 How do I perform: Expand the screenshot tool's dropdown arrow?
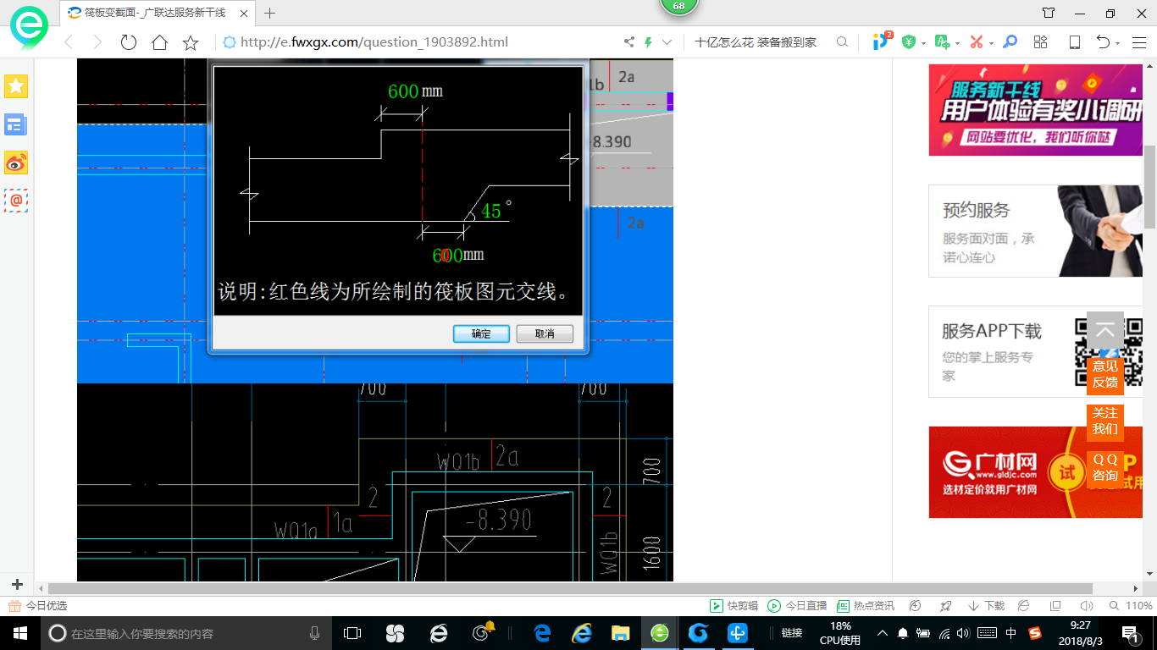pos(991,43)
